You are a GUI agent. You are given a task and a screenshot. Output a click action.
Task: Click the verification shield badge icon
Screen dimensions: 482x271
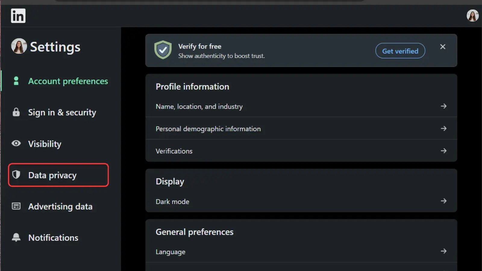tap(163, 50)
